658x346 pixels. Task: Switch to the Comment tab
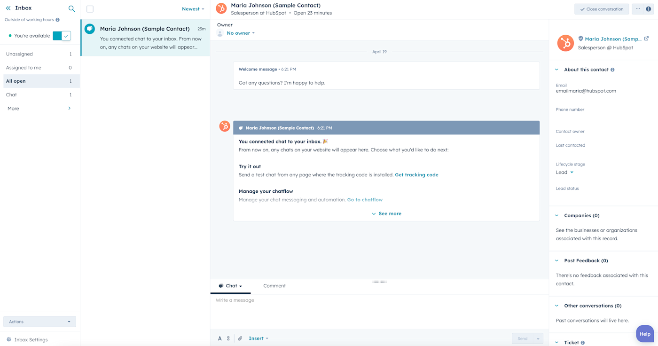pos(274,286)
